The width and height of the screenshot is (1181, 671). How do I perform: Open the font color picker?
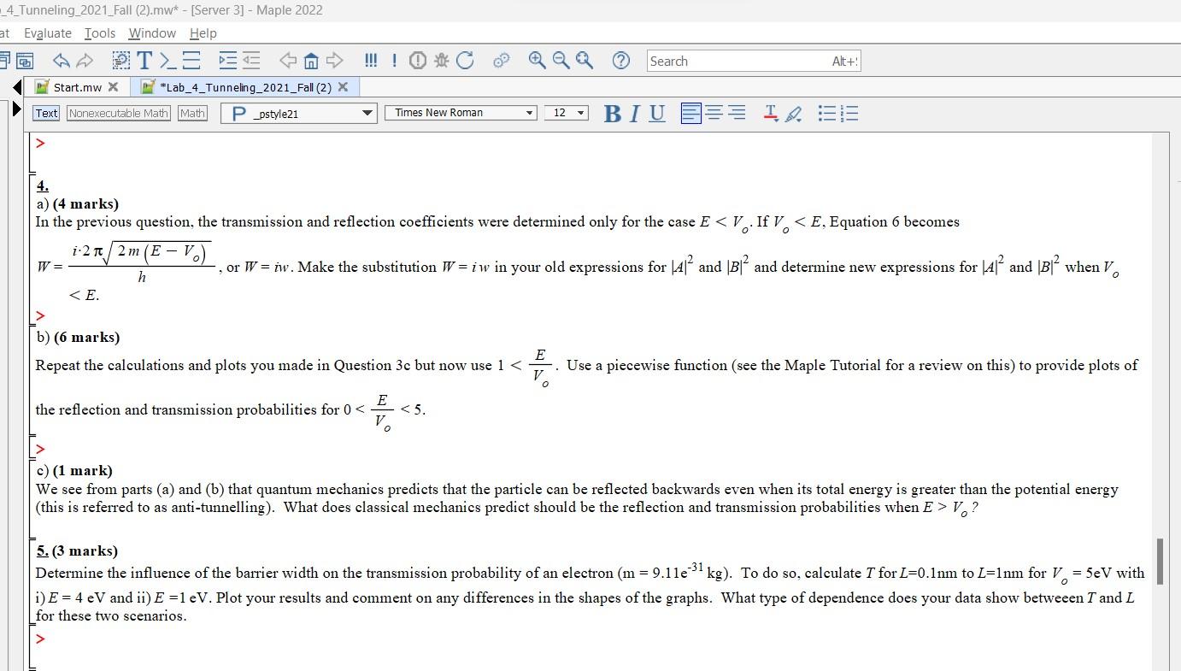pyautogui.click(x=770, y=112)
